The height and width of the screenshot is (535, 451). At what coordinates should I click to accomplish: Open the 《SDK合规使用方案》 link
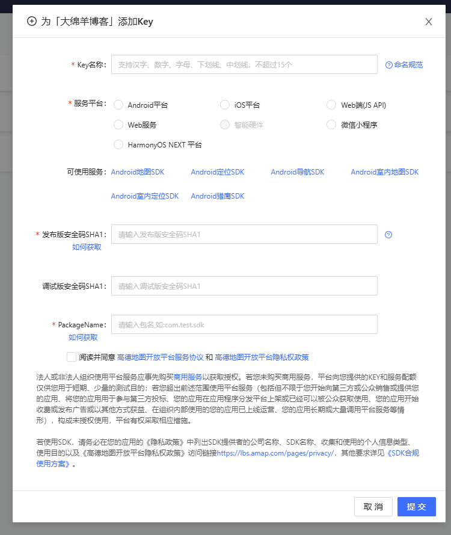[x=403, y=453]
